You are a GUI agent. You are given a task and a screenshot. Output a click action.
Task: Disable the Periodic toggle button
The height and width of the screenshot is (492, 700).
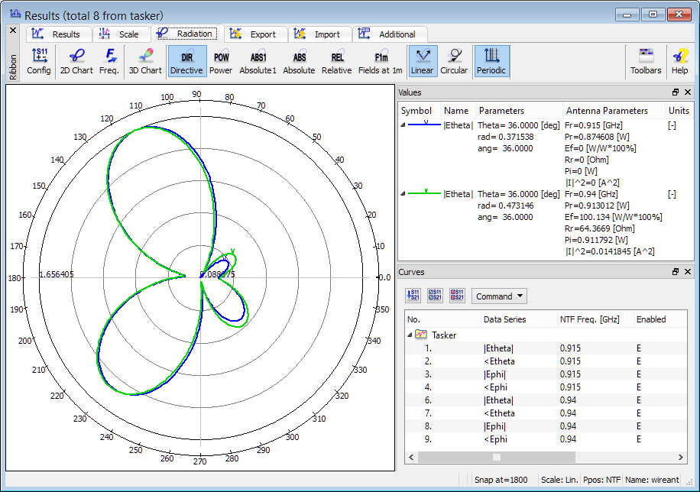click(x=491, y=61)
